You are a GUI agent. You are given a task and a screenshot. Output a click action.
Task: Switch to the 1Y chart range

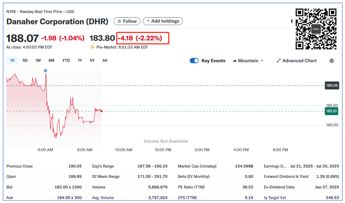point(80,60)
